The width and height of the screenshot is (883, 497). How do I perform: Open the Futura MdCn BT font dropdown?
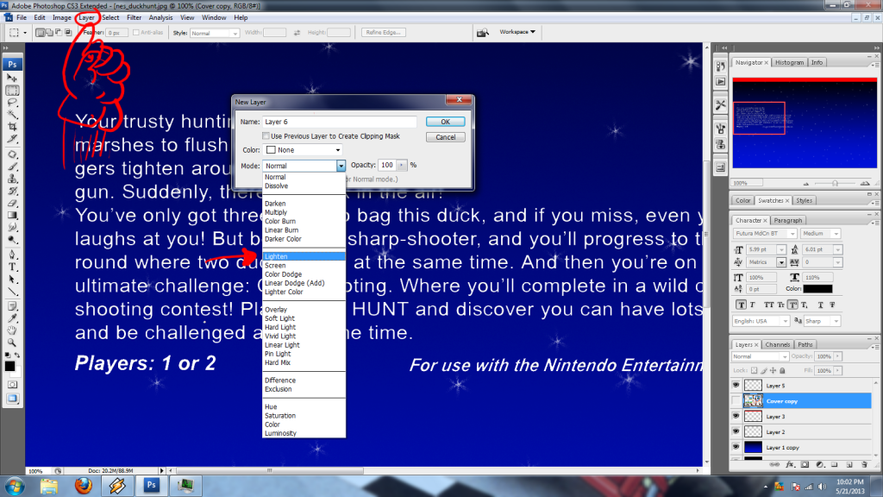coord(765,233)
